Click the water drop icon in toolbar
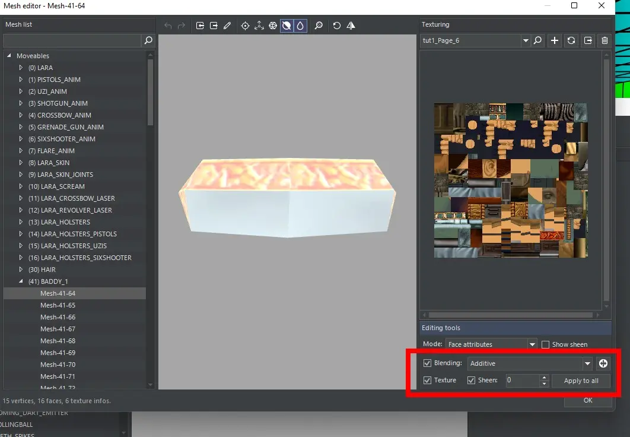Screen dimensions: 630x437 (x=300, y=26)
